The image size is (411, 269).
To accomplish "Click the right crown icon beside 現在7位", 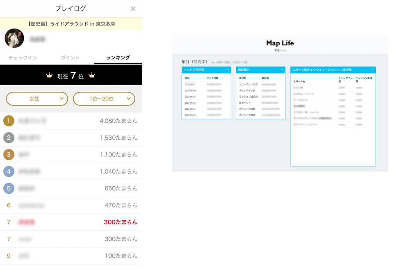I will coord(92,76).
